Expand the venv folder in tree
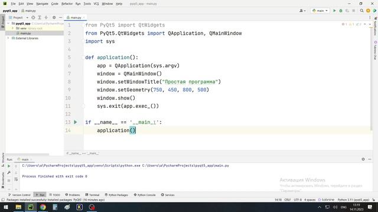 point(13,28)
